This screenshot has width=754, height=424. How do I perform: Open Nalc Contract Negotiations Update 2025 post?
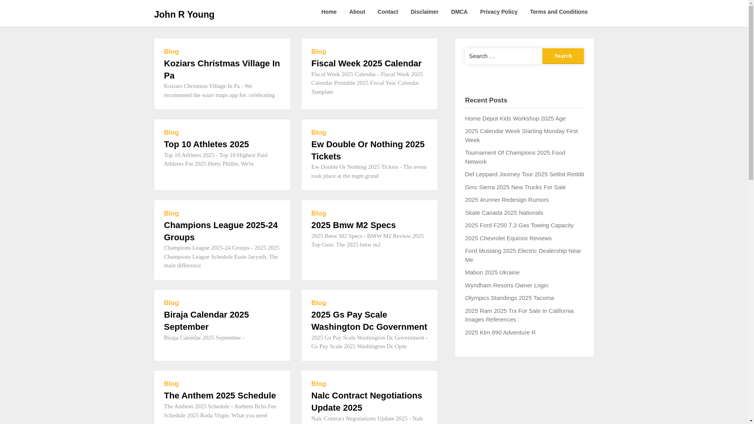(x=366, y=401)
